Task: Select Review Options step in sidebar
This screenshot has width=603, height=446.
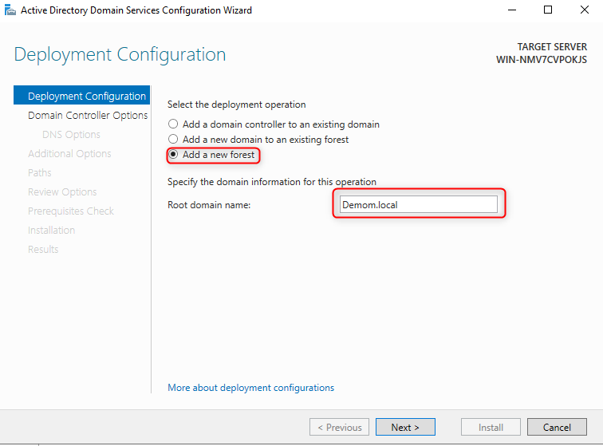Action: 62,191
